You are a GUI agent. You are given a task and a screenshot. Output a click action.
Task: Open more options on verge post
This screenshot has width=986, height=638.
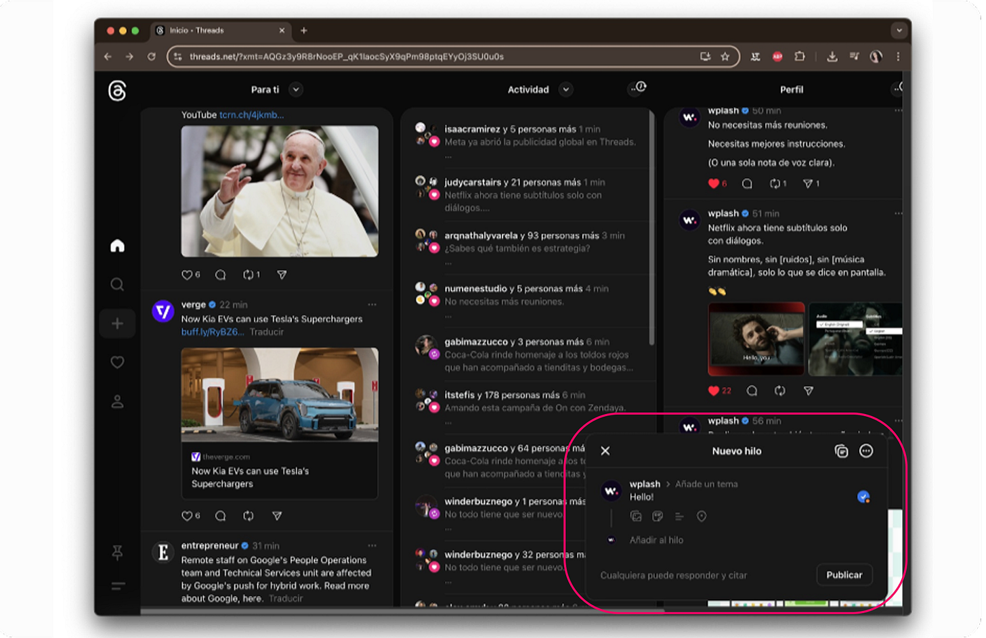372,304
